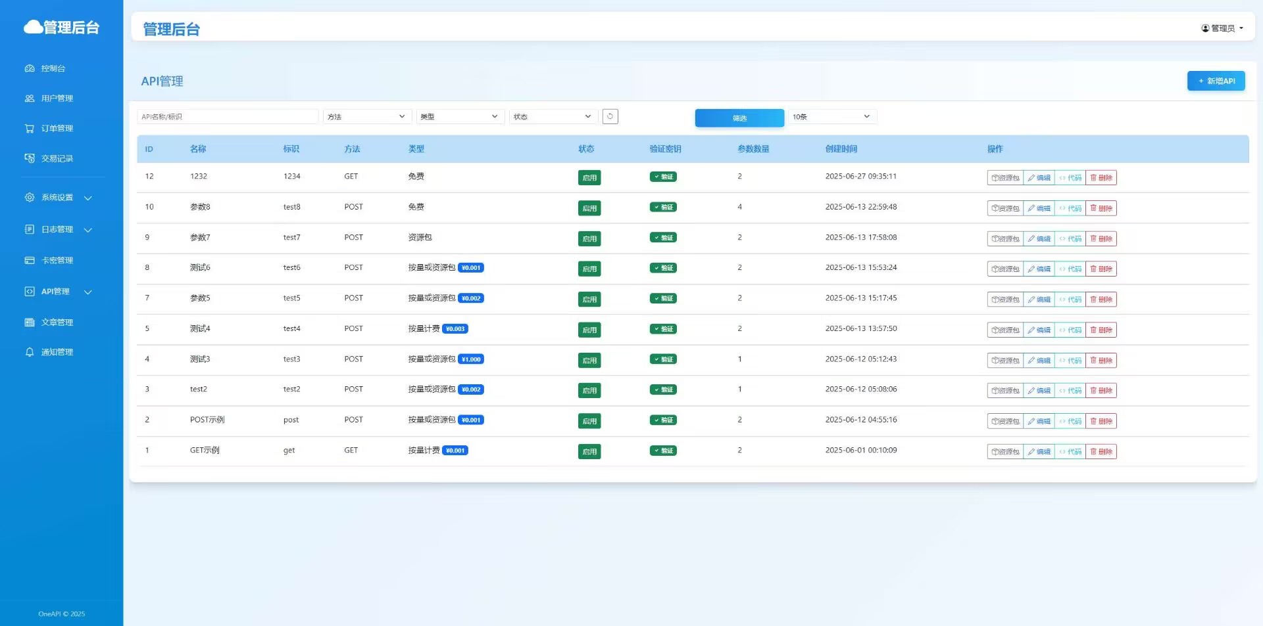Image resolution: width=1263 pixels, height=626 pixels.
Task: Expand the 系统设置 sidebar menu
Action: coord(58,198)
